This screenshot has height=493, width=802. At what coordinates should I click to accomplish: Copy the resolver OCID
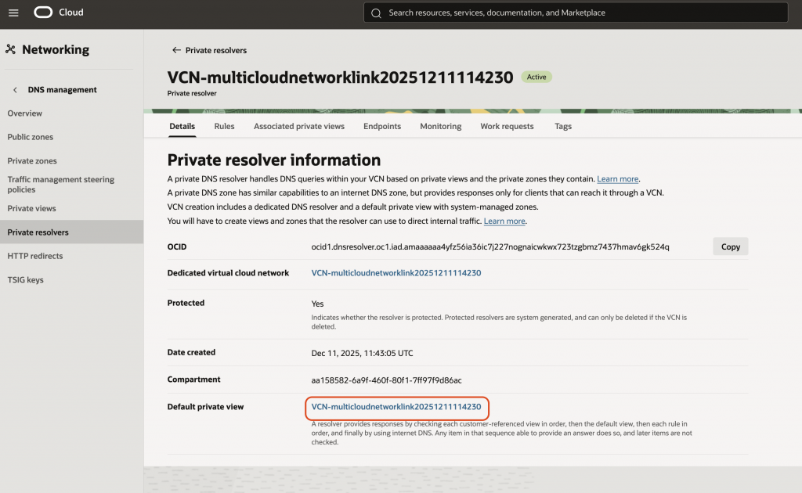730,246
